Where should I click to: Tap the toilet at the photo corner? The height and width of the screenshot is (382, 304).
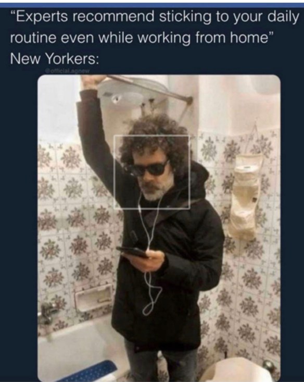tap(240, 371)
